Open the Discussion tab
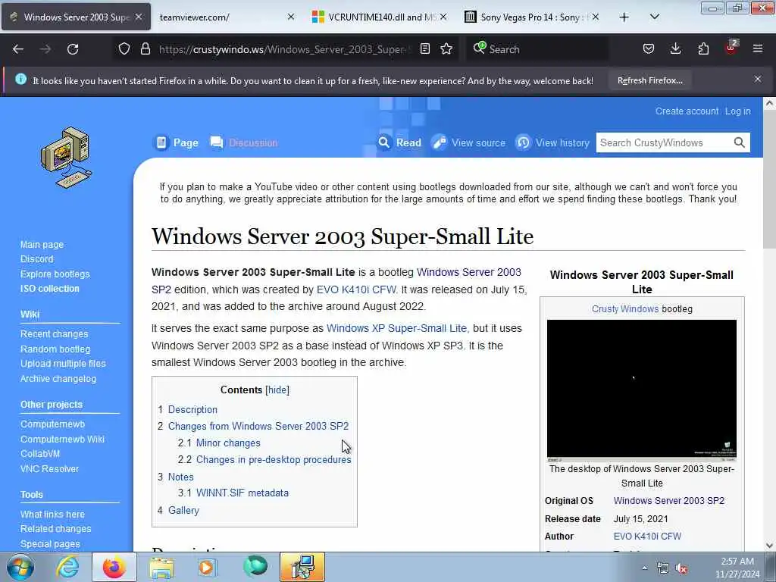This screenshot has height=582, width=776. pyautogui.click(x=244, y=142)
